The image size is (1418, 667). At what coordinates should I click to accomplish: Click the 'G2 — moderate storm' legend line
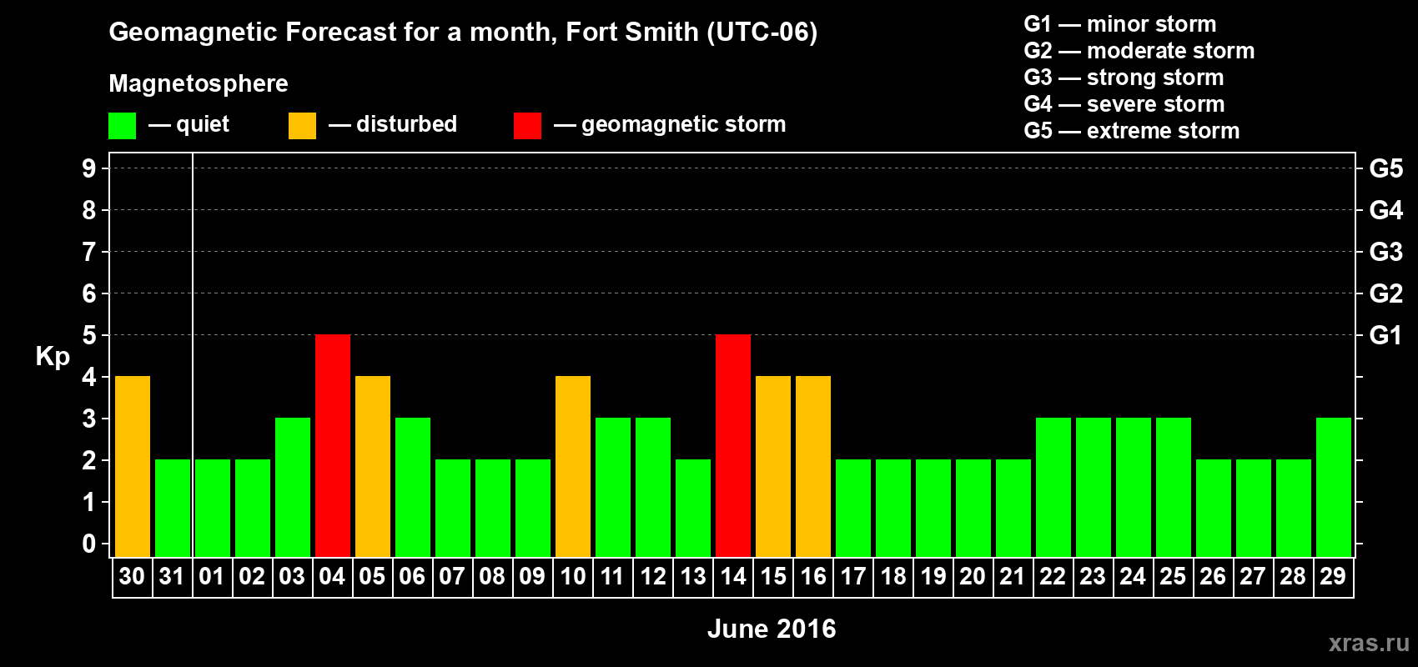coord(1139,51)
